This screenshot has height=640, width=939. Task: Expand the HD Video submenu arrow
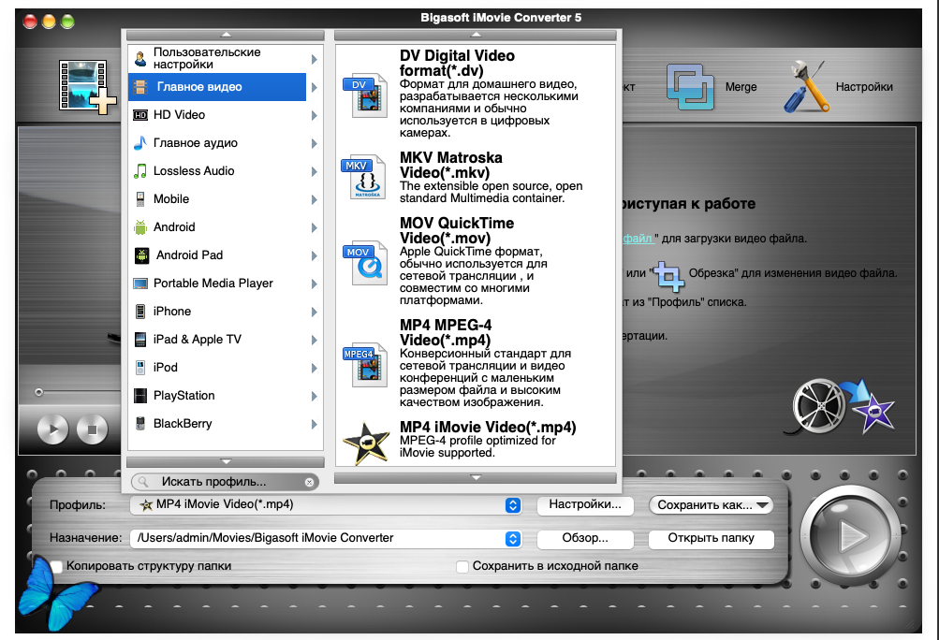[x=315, y=115]
